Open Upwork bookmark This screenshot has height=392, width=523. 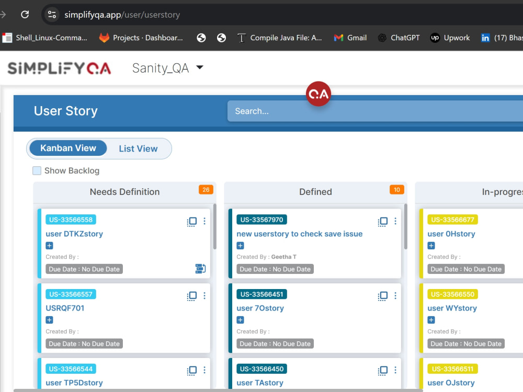[450, 38]
